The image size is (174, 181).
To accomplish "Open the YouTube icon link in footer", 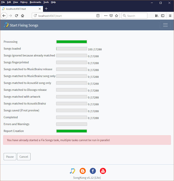I will coord(103,171).
